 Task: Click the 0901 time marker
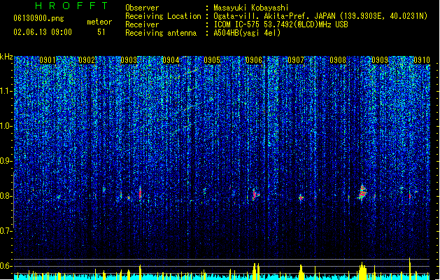point(48,60)
